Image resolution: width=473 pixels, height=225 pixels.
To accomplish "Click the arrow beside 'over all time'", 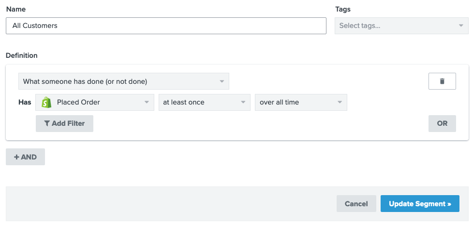I will (x=340, y=102).
